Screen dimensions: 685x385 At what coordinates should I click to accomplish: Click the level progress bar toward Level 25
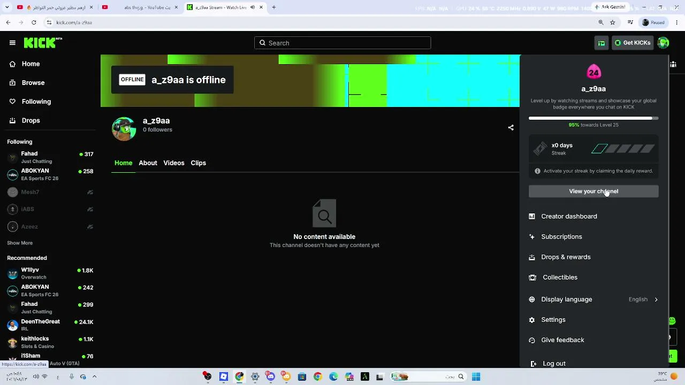click(593, 118)
